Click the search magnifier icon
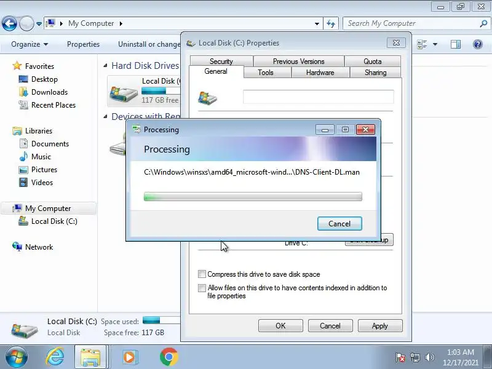 pos(484,23)
